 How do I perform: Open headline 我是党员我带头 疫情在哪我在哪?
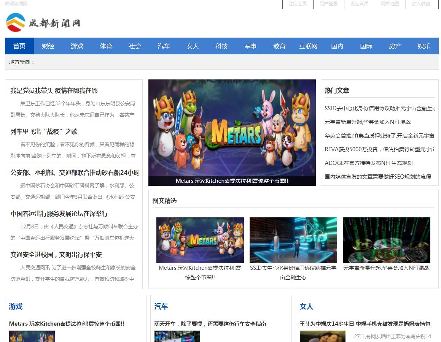[54, 91]
